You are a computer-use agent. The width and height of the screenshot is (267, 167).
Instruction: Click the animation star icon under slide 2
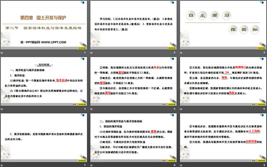click(92, 52)
